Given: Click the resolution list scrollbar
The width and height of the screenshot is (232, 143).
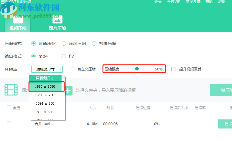Looking at the screenshot, I should tap(63, 84).
